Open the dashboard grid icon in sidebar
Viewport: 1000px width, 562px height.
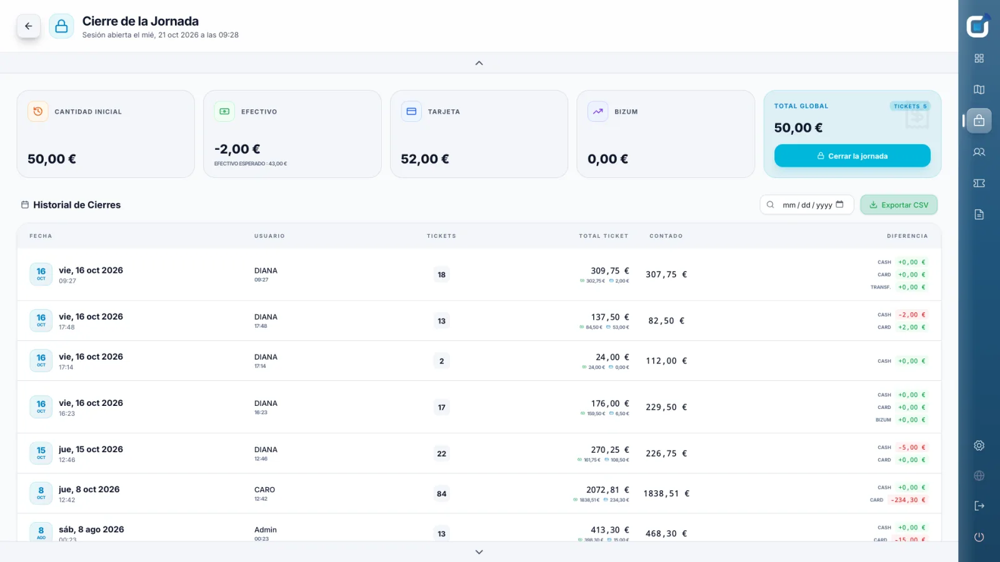[979, 58]
